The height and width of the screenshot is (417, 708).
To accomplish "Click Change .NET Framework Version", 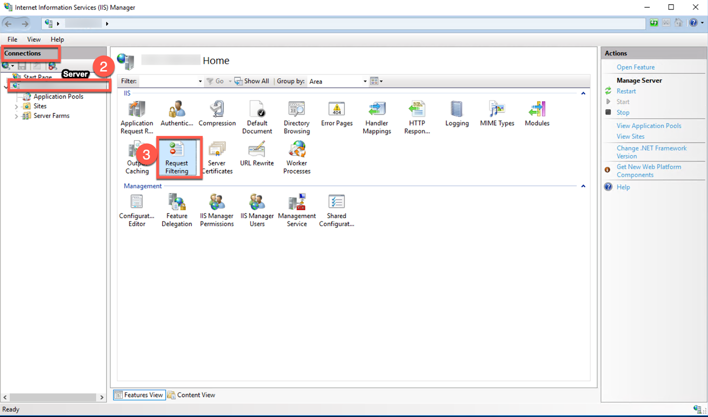I will pos(651,152).
